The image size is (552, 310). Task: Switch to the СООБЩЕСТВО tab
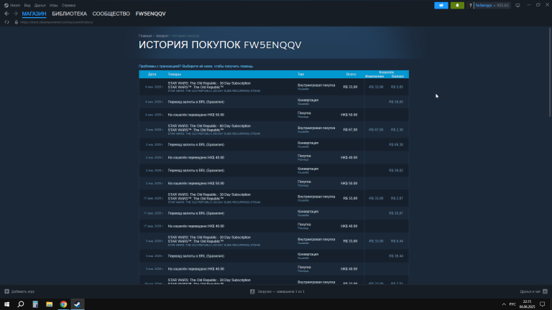[111, 14]
